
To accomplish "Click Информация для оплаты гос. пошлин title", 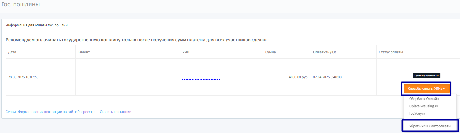I will click(x=36, y=25).
